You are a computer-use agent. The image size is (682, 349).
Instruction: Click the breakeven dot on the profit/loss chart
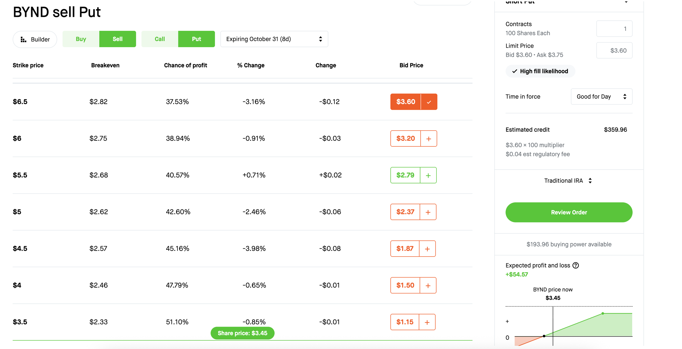click(x=544, y=336)
